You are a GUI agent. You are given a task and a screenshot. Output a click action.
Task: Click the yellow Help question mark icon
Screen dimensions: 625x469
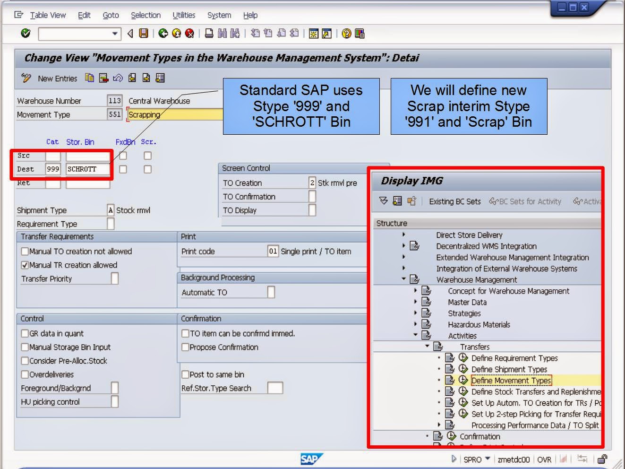346,33
